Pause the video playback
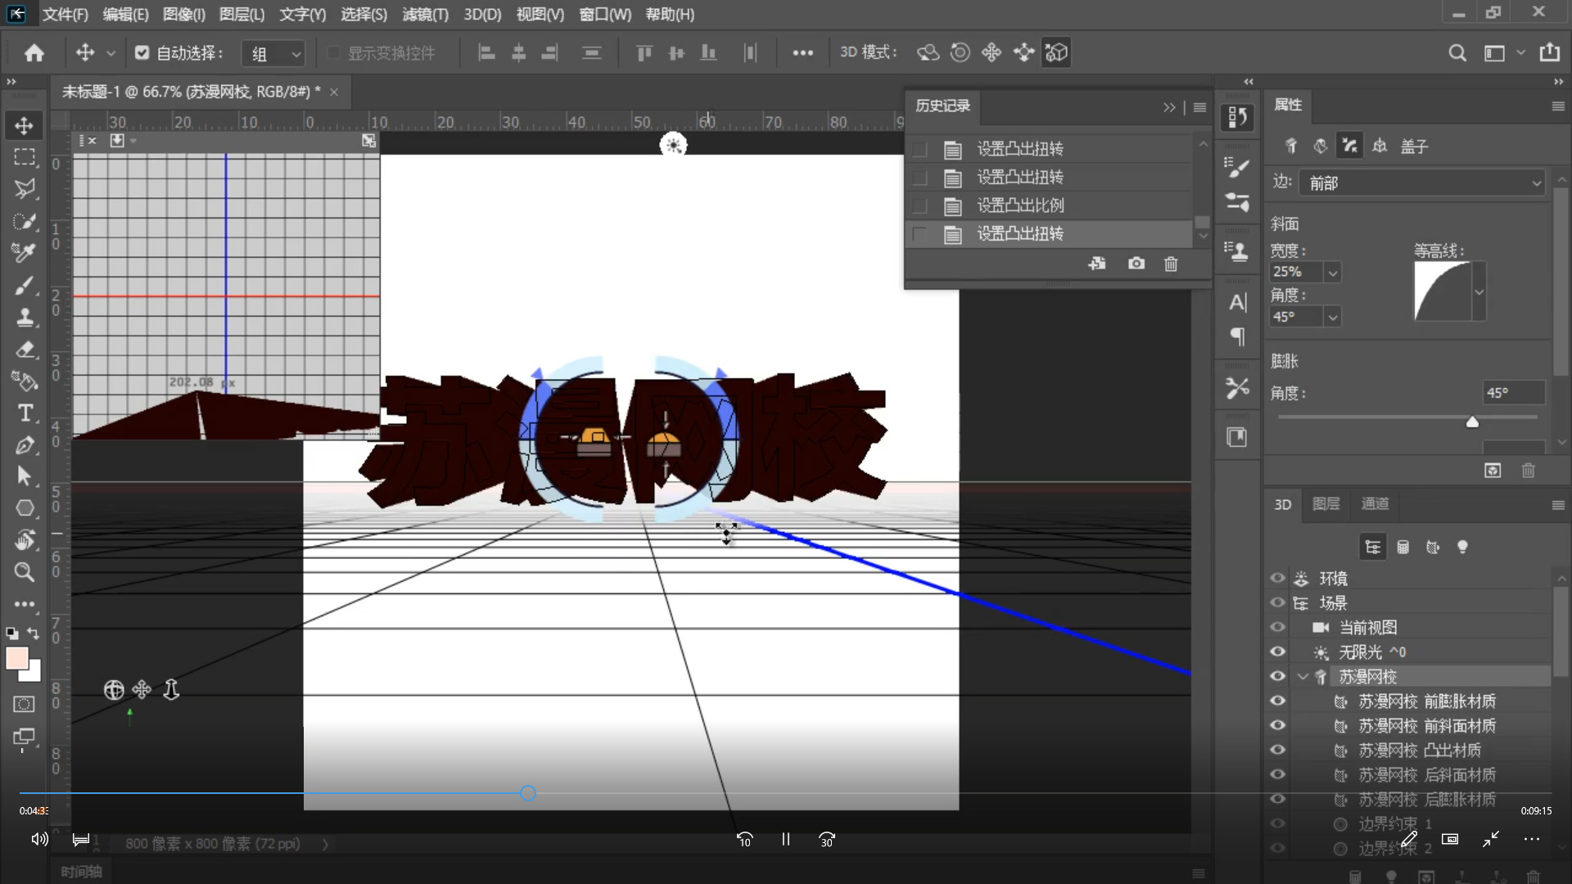1572x884 pixels. click(785, 839)
